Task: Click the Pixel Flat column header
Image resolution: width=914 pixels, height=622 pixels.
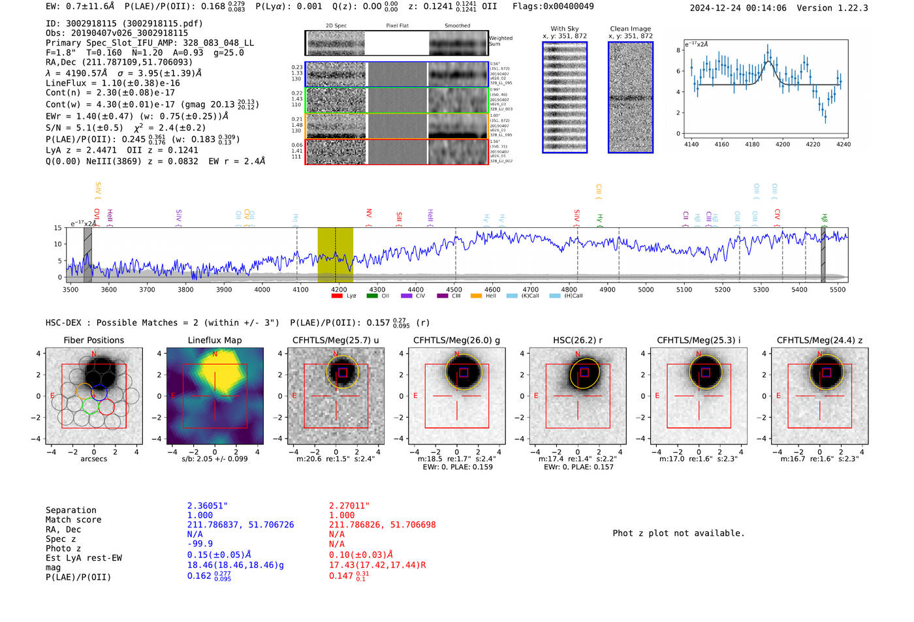Action: pyautogui.click(x=397, y=26)
